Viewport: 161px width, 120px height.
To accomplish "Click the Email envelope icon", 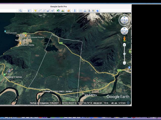I will [81, 10].
